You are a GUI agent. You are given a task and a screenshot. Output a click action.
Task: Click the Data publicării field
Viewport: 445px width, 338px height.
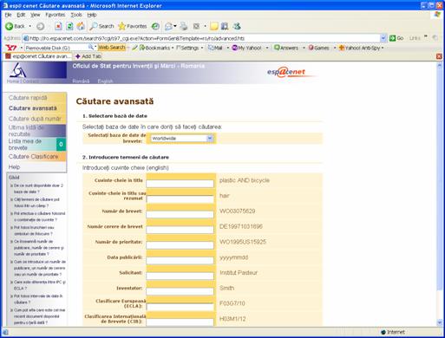pos(180,261)
